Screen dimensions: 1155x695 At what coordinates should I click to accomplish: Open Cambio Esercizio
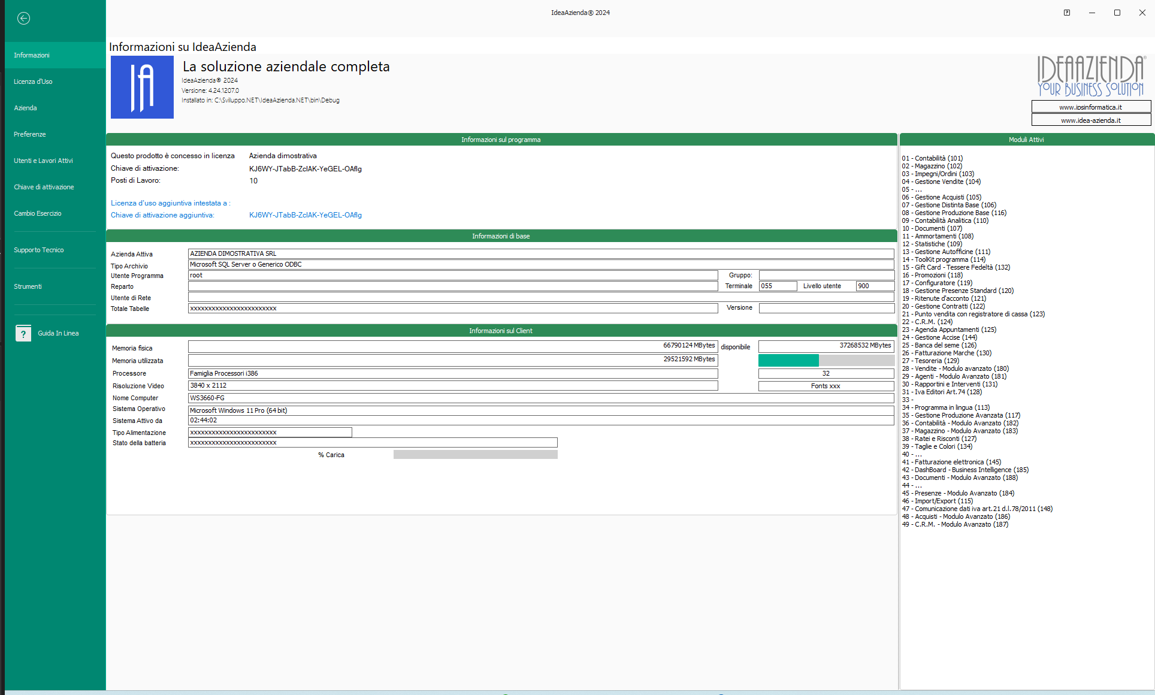pyautogui.click(x=55, y=213)
